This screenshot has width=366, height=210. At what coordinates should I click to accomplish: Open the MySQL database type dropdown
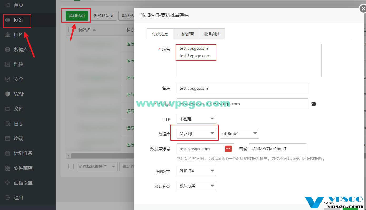[x=196, y=134]
